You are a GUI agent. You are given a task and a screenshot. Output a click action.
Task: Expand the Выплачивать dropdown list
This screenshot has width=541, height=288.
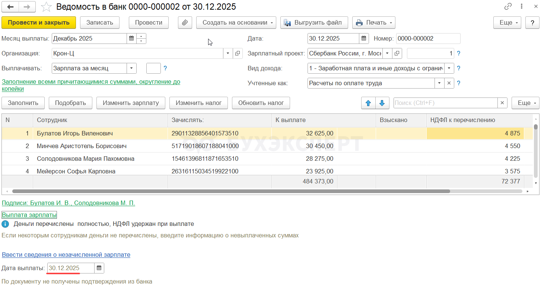coord(131,68)
